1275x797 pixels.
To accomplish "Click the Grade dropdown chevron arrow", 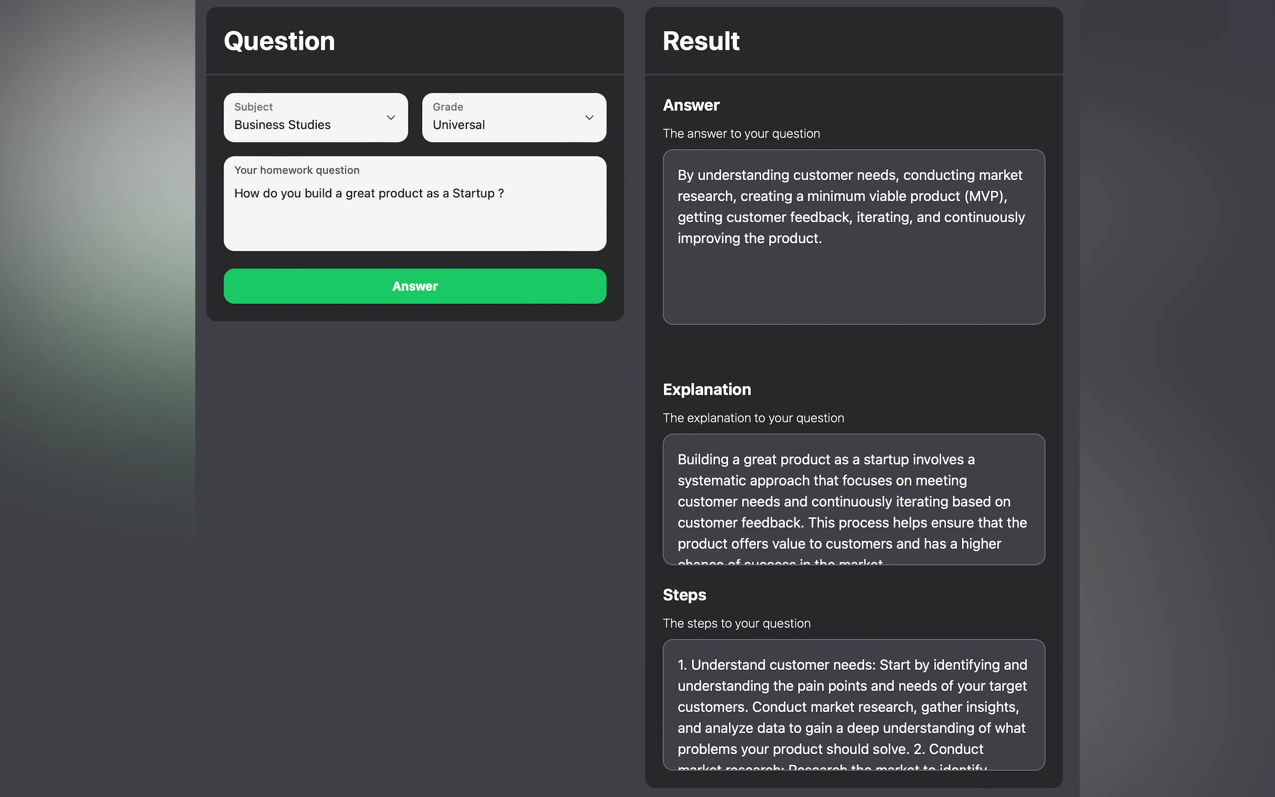I will [589, 117].
